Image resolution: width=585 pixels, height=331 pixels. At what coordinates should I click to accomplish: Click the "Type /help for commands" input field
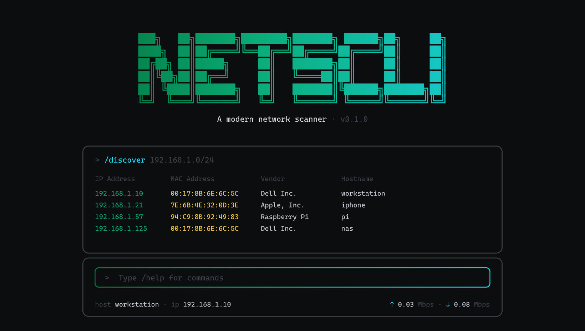click(292, 278)
